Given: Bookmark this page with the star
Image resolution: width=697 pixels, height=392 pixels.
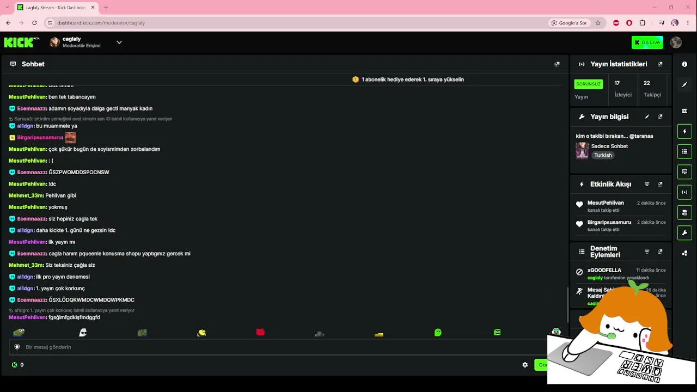Looking at the screenshot, I should (598, 23).
